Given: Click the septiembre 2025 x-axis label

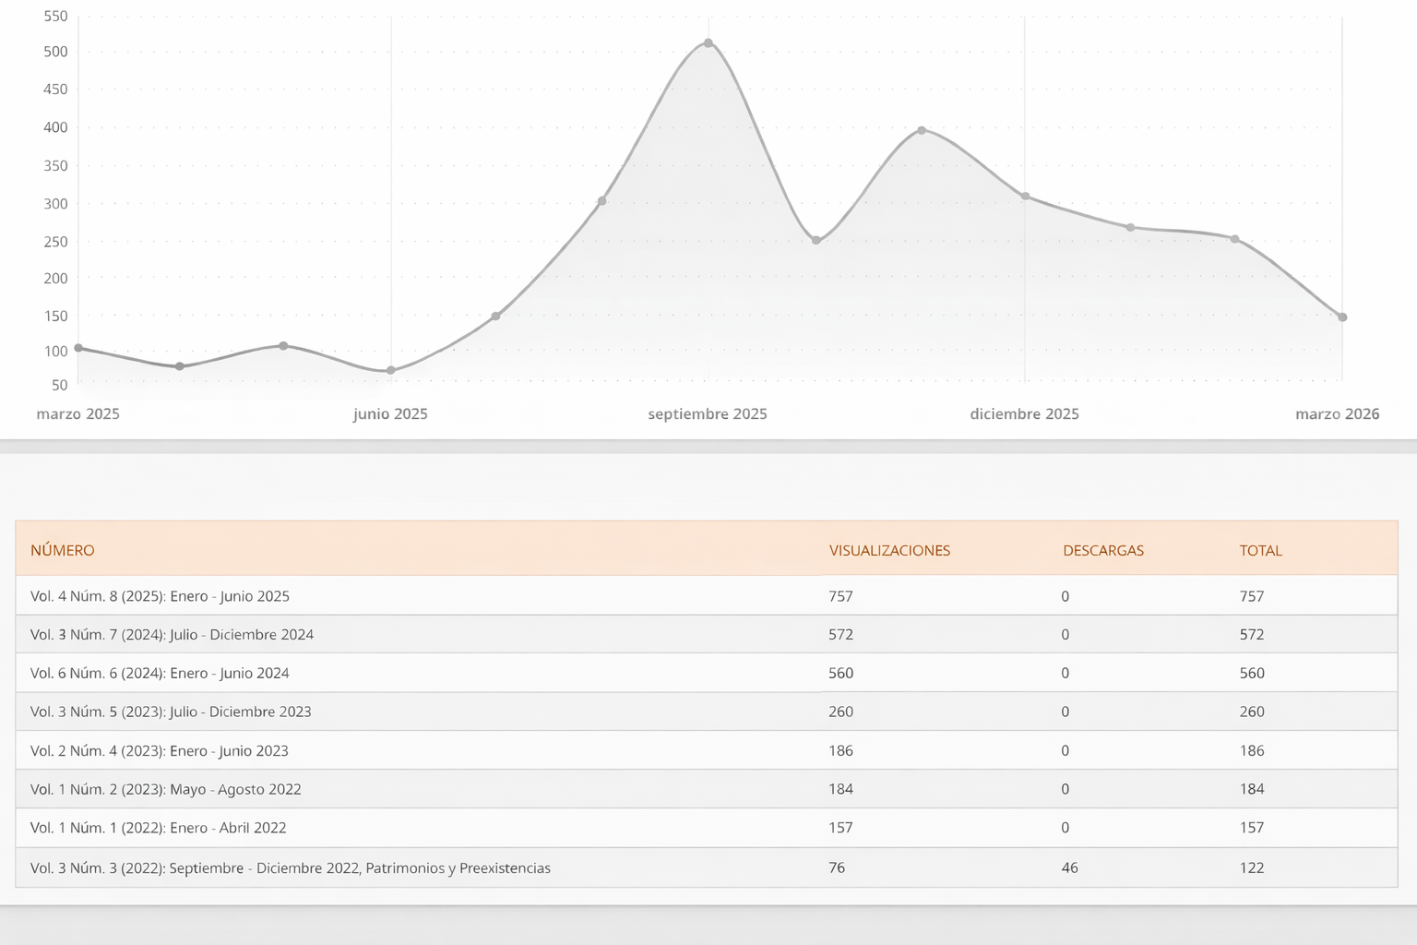Looking at the screenshot, I should point(708,414).
